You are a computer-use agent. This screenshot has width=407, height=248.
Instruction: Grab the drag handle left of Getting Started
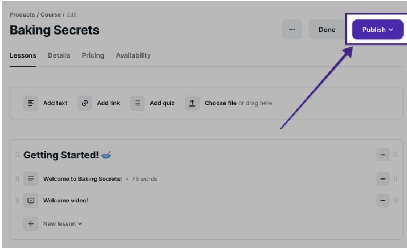coord(17,155)
